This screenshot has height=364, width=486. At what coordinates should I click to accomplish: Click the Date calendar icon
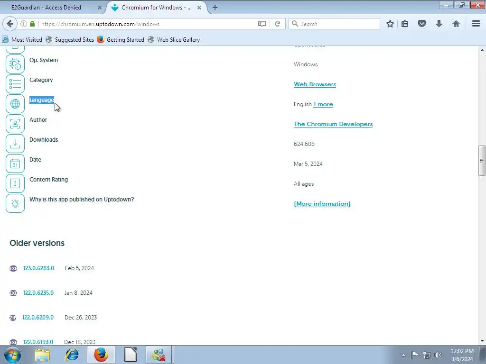(15, 164)
